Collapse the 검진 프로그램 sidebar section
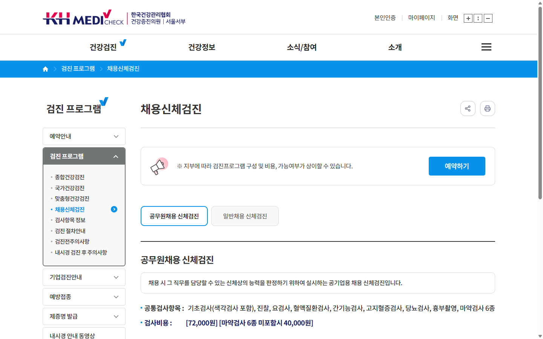The image size is (543, 339). pyautogui.click(x=84, y=156)
